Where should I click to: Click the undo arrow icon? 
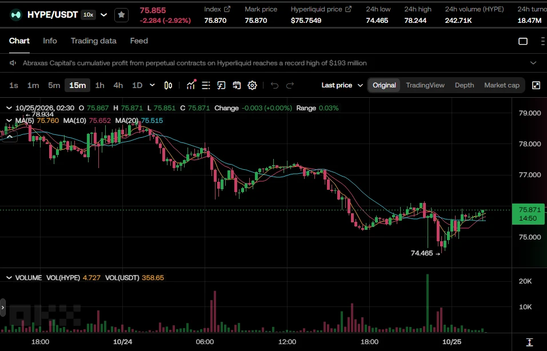274,85
